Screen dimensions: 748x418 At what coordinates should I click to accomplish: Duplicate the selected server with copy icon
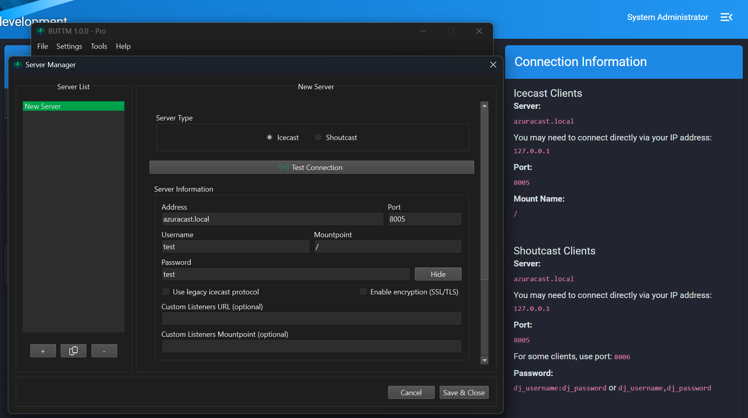coord(73,351)
